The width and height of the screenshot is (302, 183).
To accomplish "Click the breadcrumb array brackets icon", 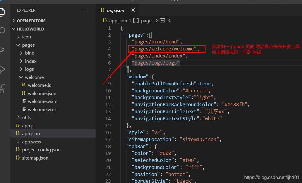I will [x=136, y=21].
